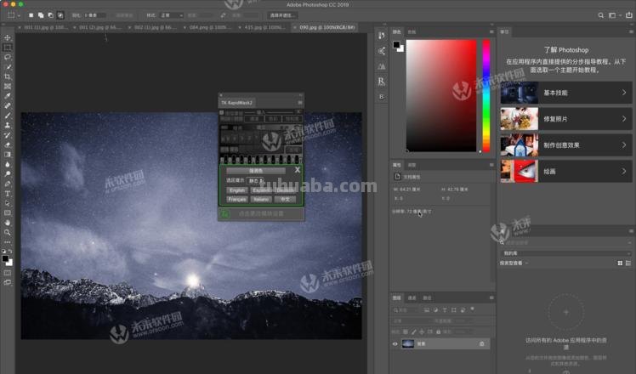The image size is (636, 374).
Task: Select the Type tool
Action: [8, 193]
